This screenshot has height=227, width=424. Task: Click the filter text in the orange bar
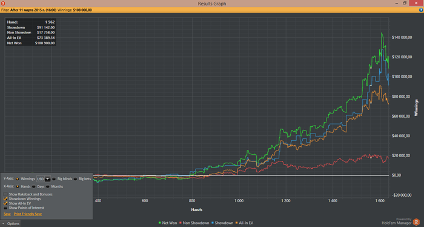47,10
